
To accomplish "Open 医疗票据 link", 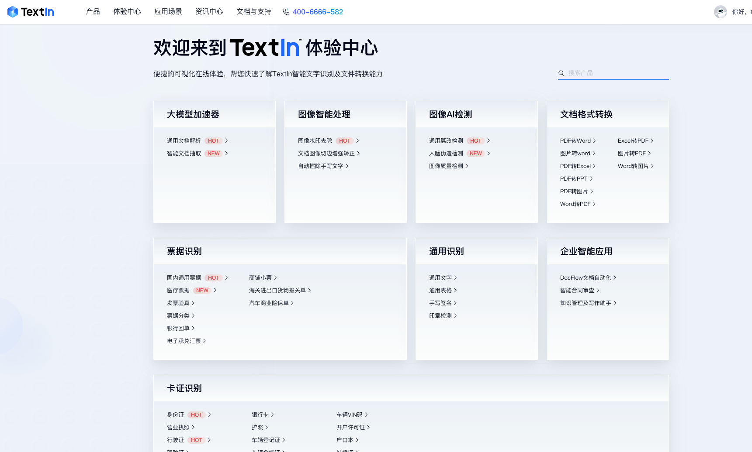I will point(178,291).
